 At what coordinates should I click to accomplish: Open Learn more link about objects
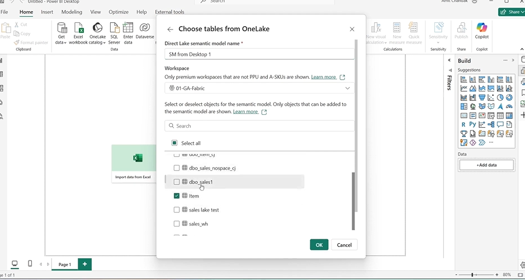click(x=245, y=112)
